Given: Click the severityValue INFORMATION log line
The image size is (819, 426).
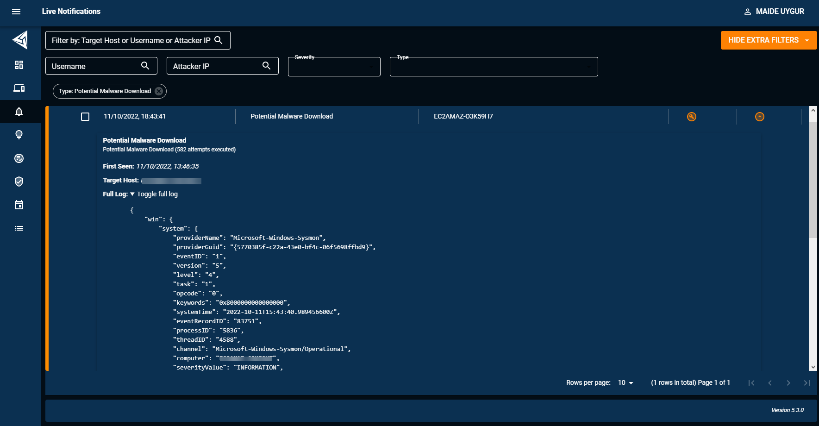Looking at the screenshot, I should click(228, 368).
